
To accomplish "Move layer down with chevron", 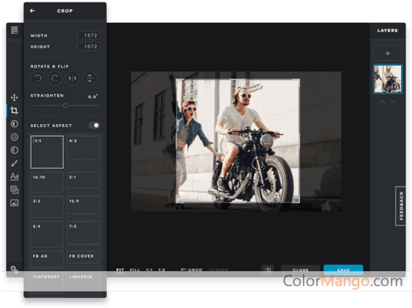I will tap(393, 102).
